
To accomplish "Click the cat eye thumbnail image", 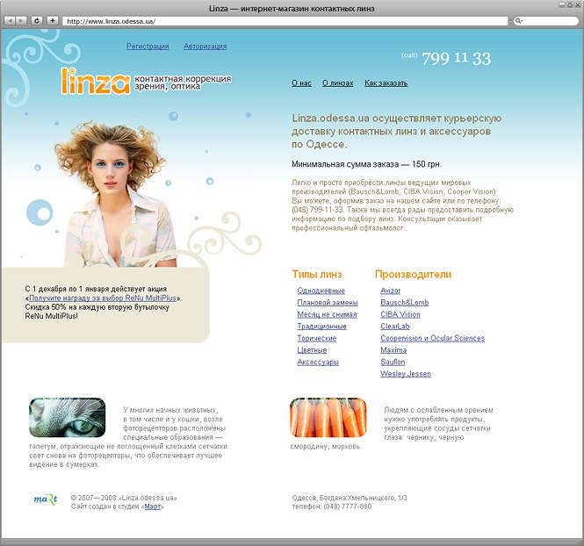I will (x=67, y=417).
